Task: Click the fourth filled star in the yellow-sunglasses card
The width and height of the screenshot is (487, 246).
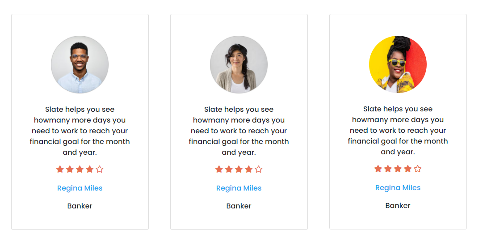Action: click(x=407, y=169)
